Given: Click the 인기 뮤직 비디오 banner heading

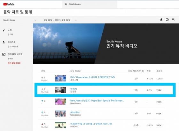Looking at the screenshot, I should click(122, 46).
